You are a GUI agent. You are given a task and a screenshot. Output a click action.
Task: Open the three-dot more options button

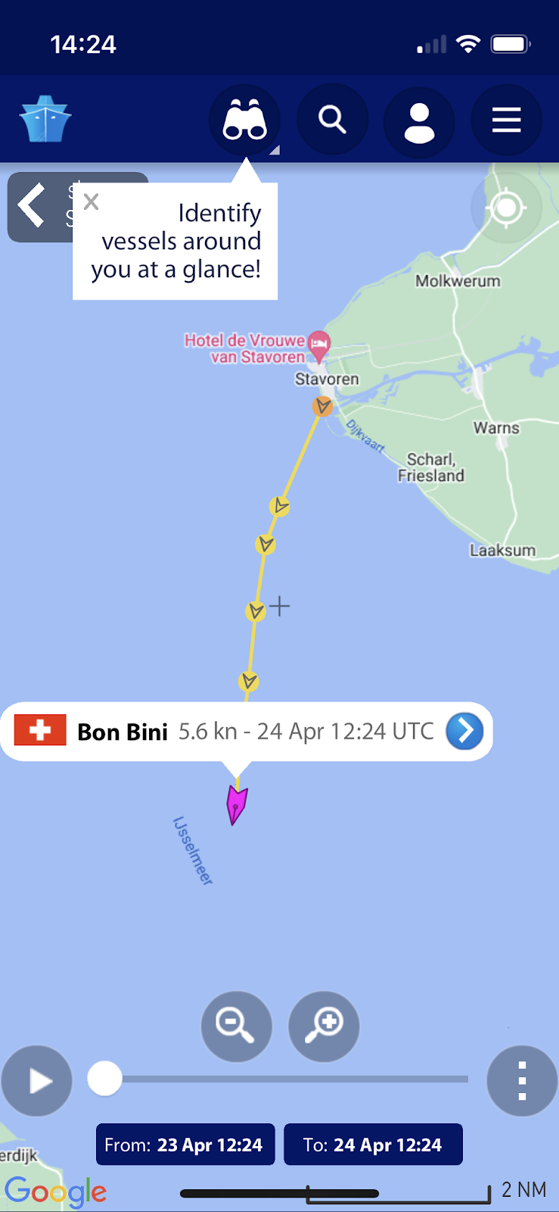coord(522,1080)
